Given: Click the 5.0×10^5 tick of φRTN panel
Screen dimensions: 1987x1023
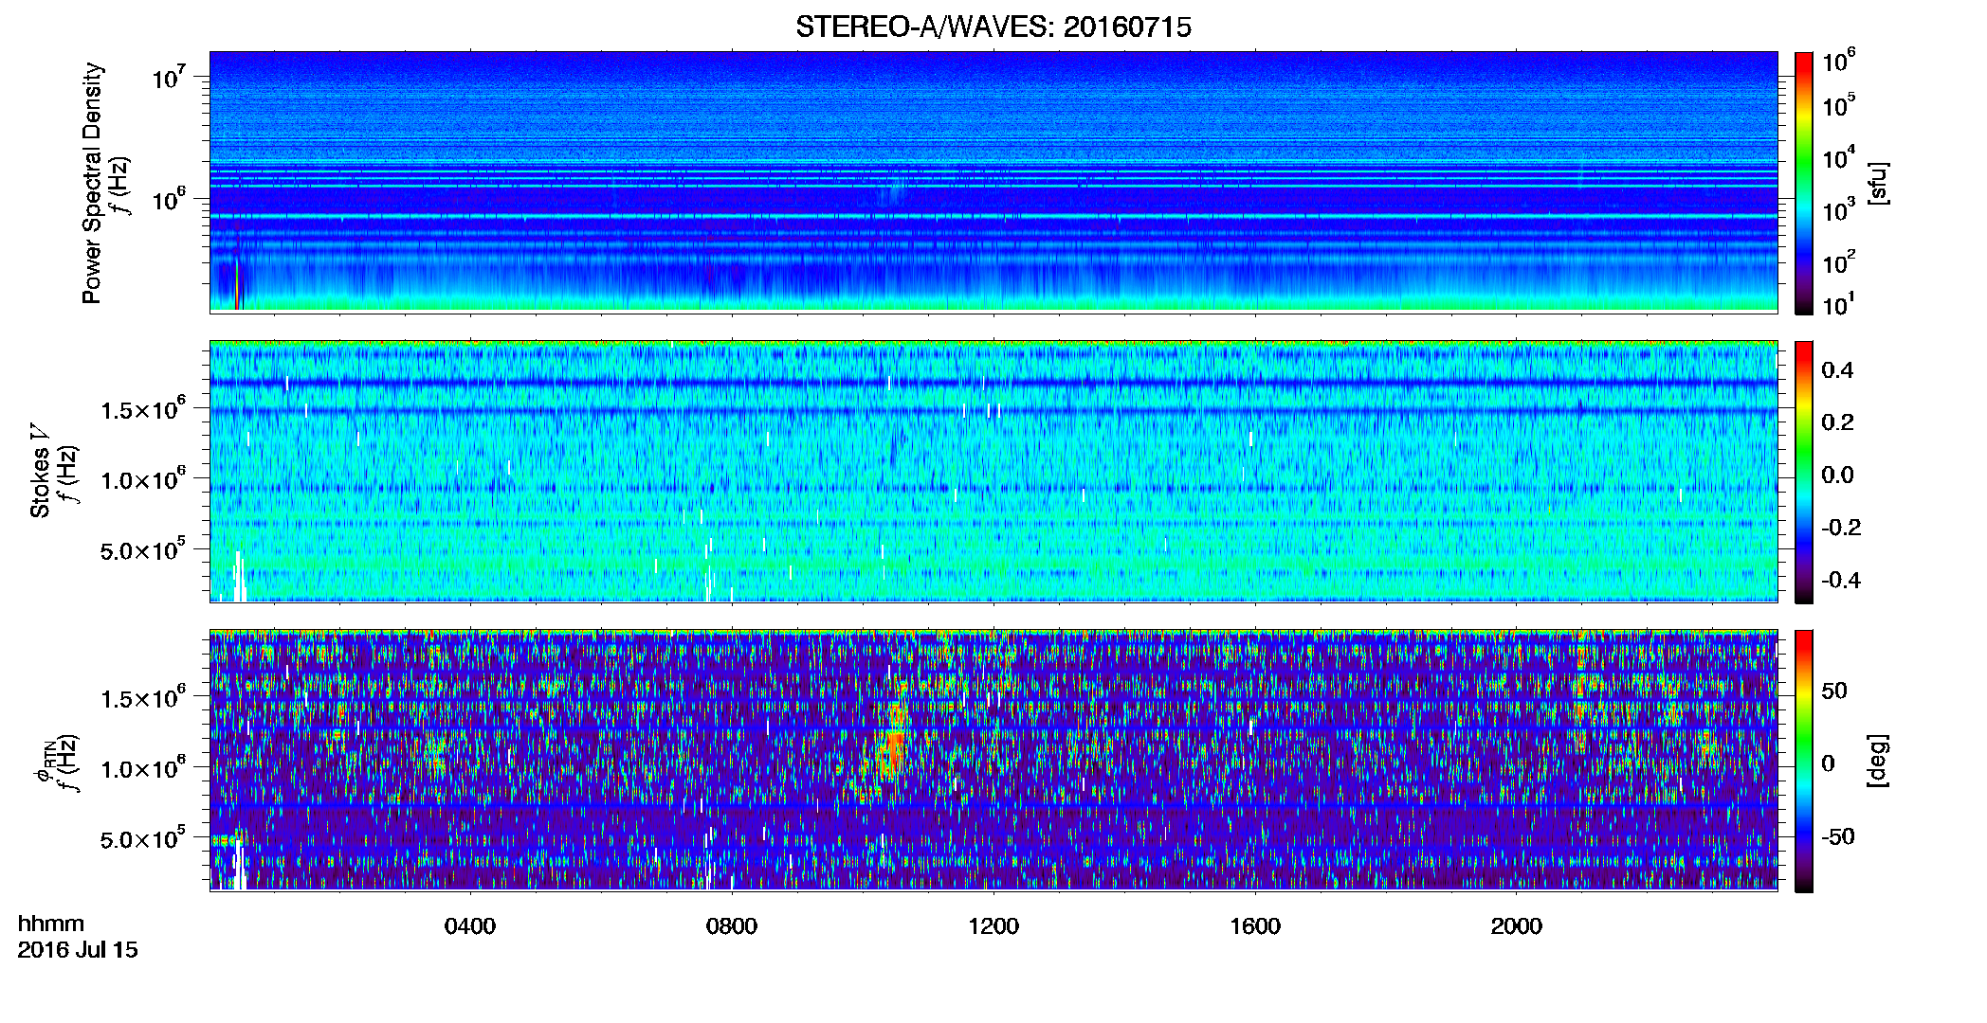Looking at the screenshot, I should (x=143, y=839).
